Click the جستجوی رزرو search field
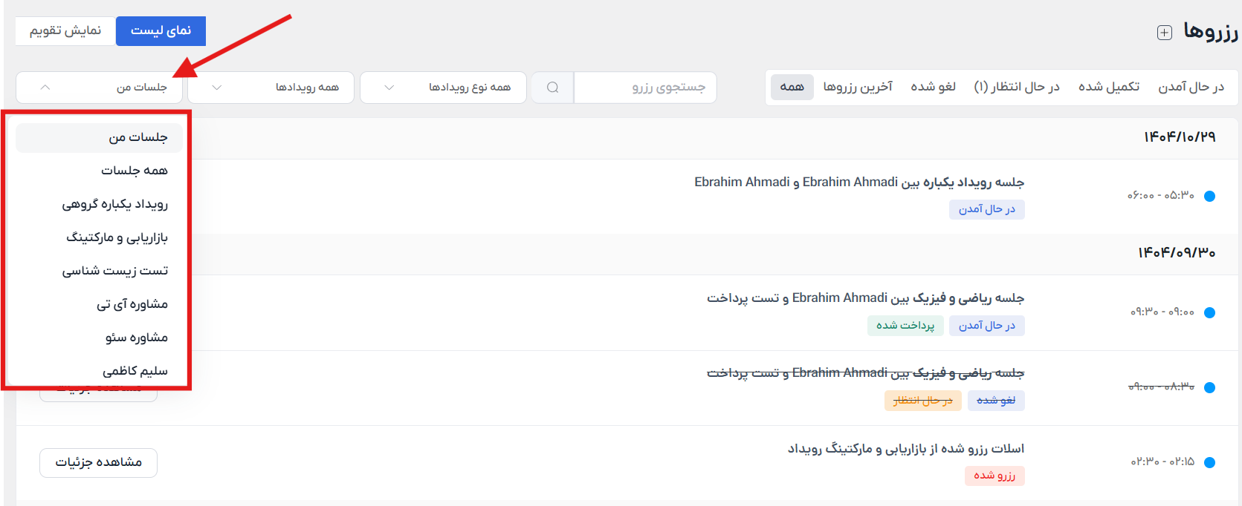This screenshot has height=506, width=1242. coord(645,88)
